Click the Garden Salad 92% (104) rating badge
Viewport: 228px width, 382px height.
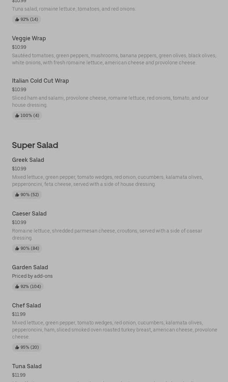coord(28,287)
